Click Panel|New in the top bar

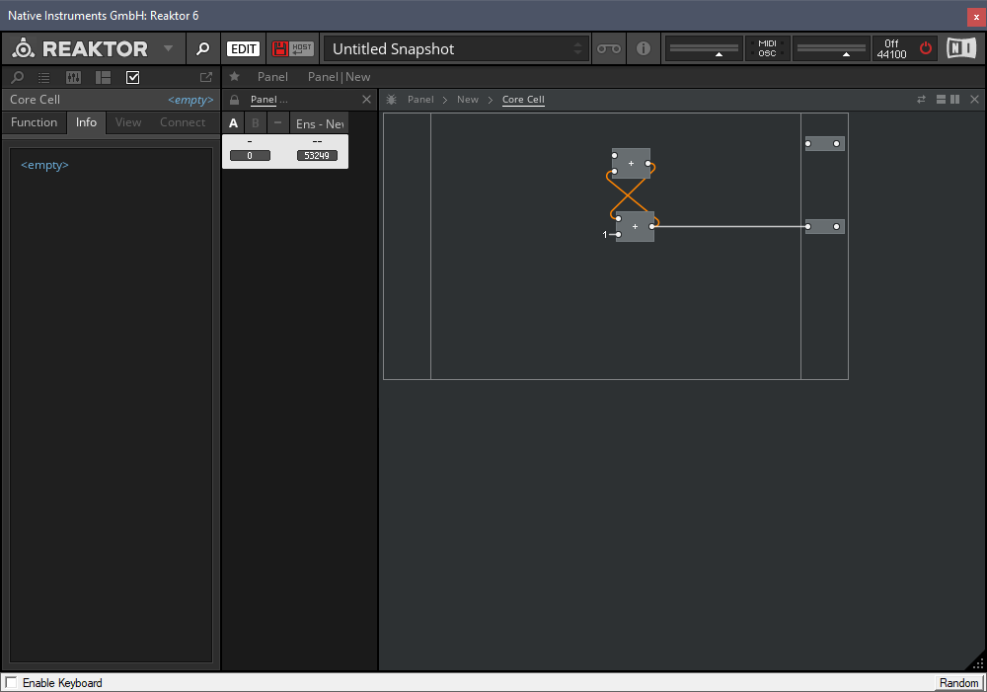tap(339, 77)
